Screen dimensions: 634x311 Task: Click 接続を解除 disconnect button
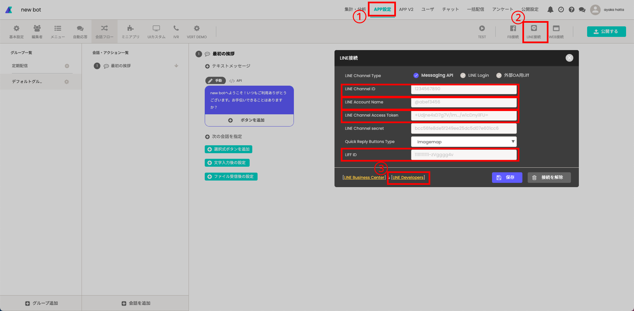click(549, 178)
